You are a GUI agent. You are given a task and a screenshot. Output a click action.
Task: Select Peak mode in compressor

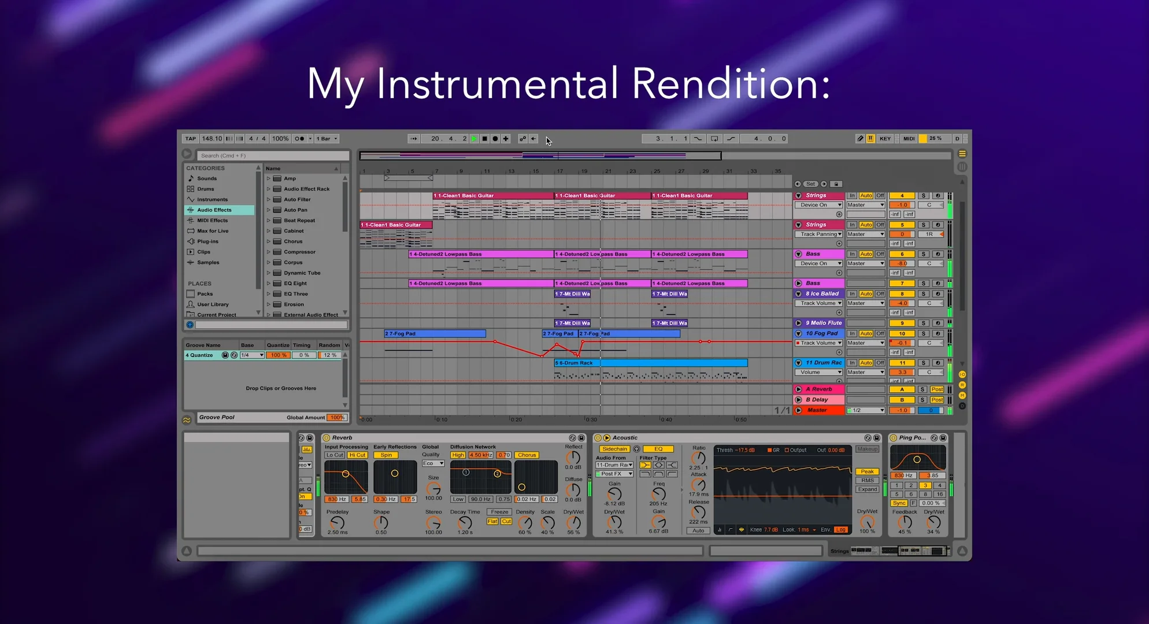tap(868, 471)
